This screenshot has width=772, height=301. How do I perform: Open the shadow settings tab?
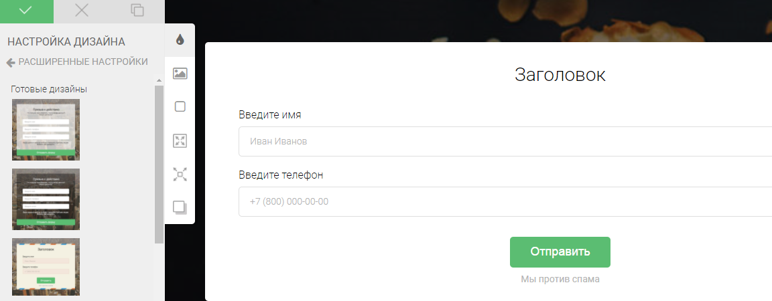tap(180, 207)
